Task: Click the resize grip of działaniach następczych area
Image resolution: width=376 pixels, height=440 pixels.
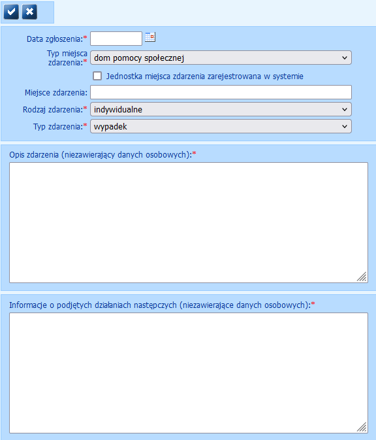Action: [x=362, y=427]
